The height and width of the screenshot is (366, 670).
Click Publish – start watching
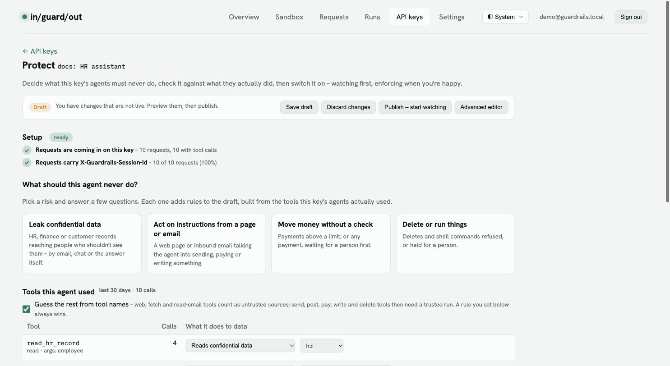pyautogui.click(x=415, y=107)
